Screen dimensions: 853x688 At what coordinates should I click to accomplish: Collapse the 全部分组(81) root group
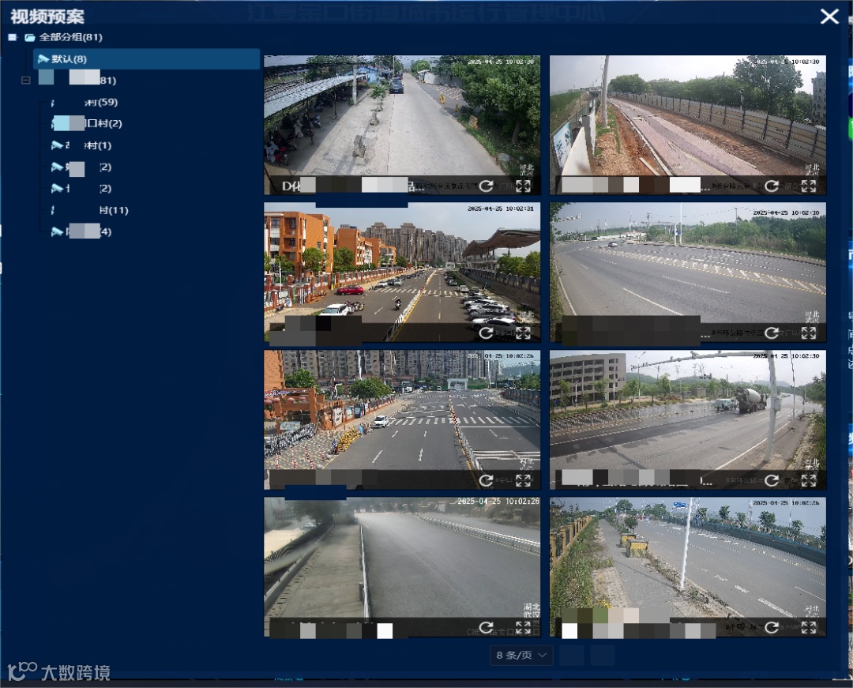pyautogui.click(x=13, y=37)
